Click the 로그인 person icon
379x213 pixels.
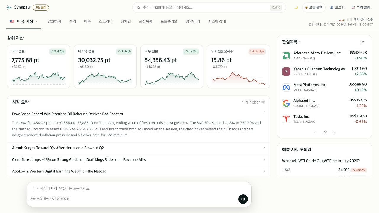pyautogui.click(x=332, y=7)
